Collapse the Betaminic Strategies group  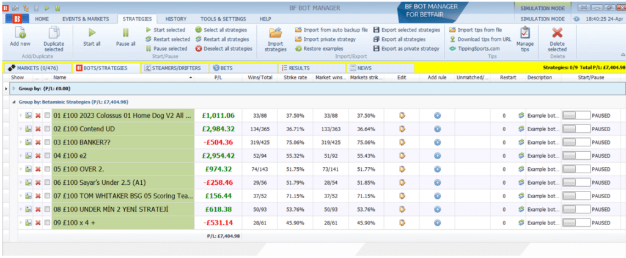pyautogui.click(x=15, y=102)
